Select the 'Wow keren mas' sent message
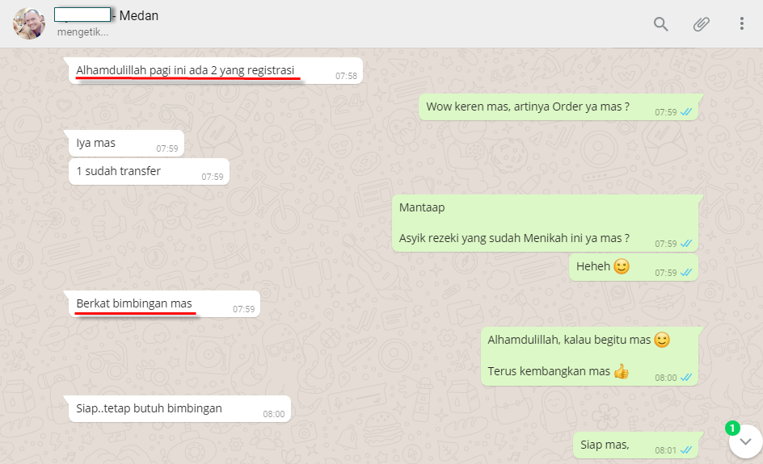The width and height of the screenshot is (763, 464). (x=559, y=107)
